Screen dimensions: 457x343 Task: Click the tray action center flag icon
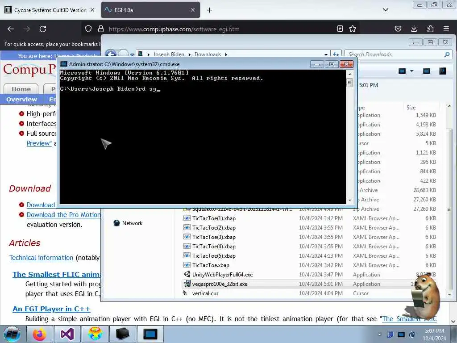coord(390,335)
